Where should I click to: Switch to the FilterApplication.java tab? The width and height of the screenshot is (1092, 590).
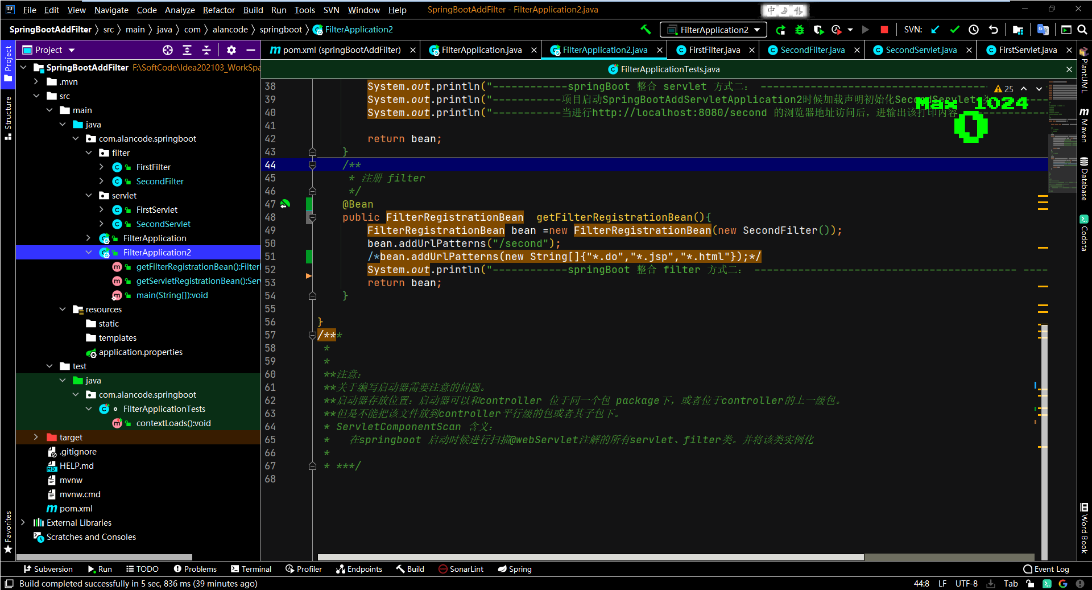point(481,50)
